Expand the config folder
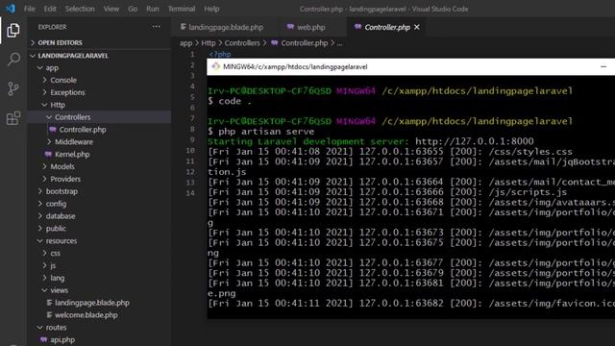 tap(99, 204)
